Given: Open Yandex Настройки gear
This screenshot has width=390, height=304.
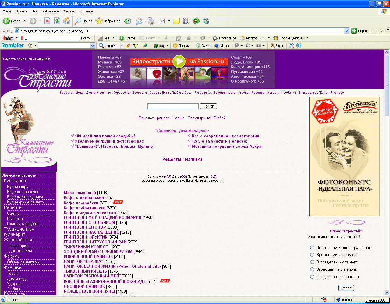Looking at the screenshot, I should 215,38.
